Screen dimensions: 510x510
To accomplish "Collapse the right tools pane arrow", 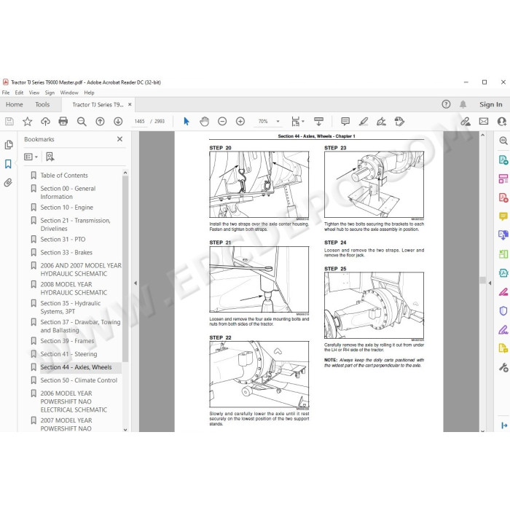I will (x=490, y=283).
